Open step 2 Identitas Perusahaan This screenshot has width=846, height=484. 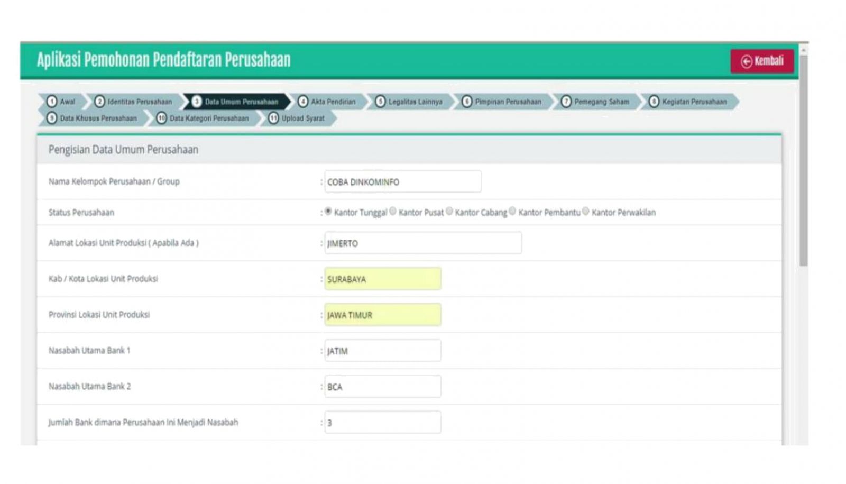(x=134, y=102)
